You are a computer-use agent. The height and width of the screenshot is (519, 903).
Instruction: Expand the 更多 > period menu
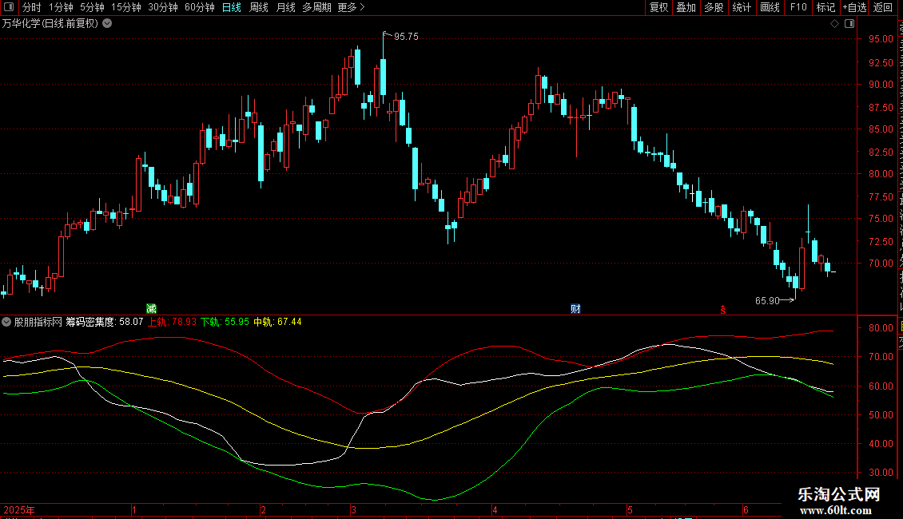[x=351, y=7]
